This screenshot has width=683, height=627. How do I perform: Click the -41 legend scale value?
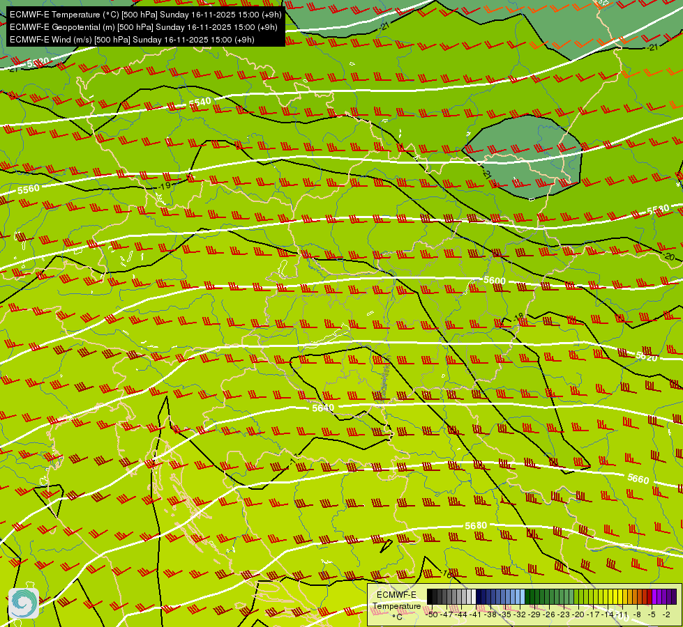pos(476,615)
